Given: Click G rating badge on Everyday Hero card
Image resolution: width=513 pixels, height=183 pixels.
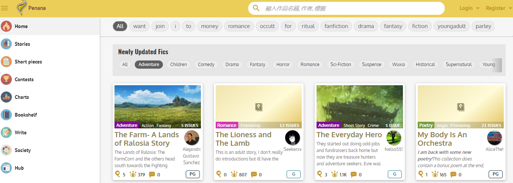Looking at the screenshot, I should (394, 174).
